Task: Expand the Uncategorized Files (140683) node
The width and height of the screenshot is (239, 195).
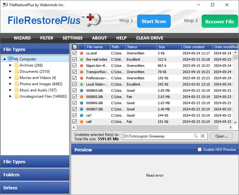Action: (x=10, y=96)
